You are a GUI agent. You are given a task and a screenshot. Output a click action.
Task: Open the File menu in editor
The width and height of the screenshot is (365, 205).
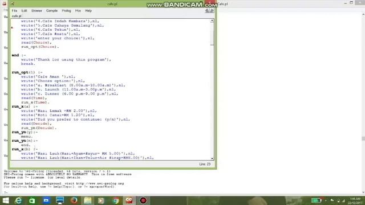point(14,11)
